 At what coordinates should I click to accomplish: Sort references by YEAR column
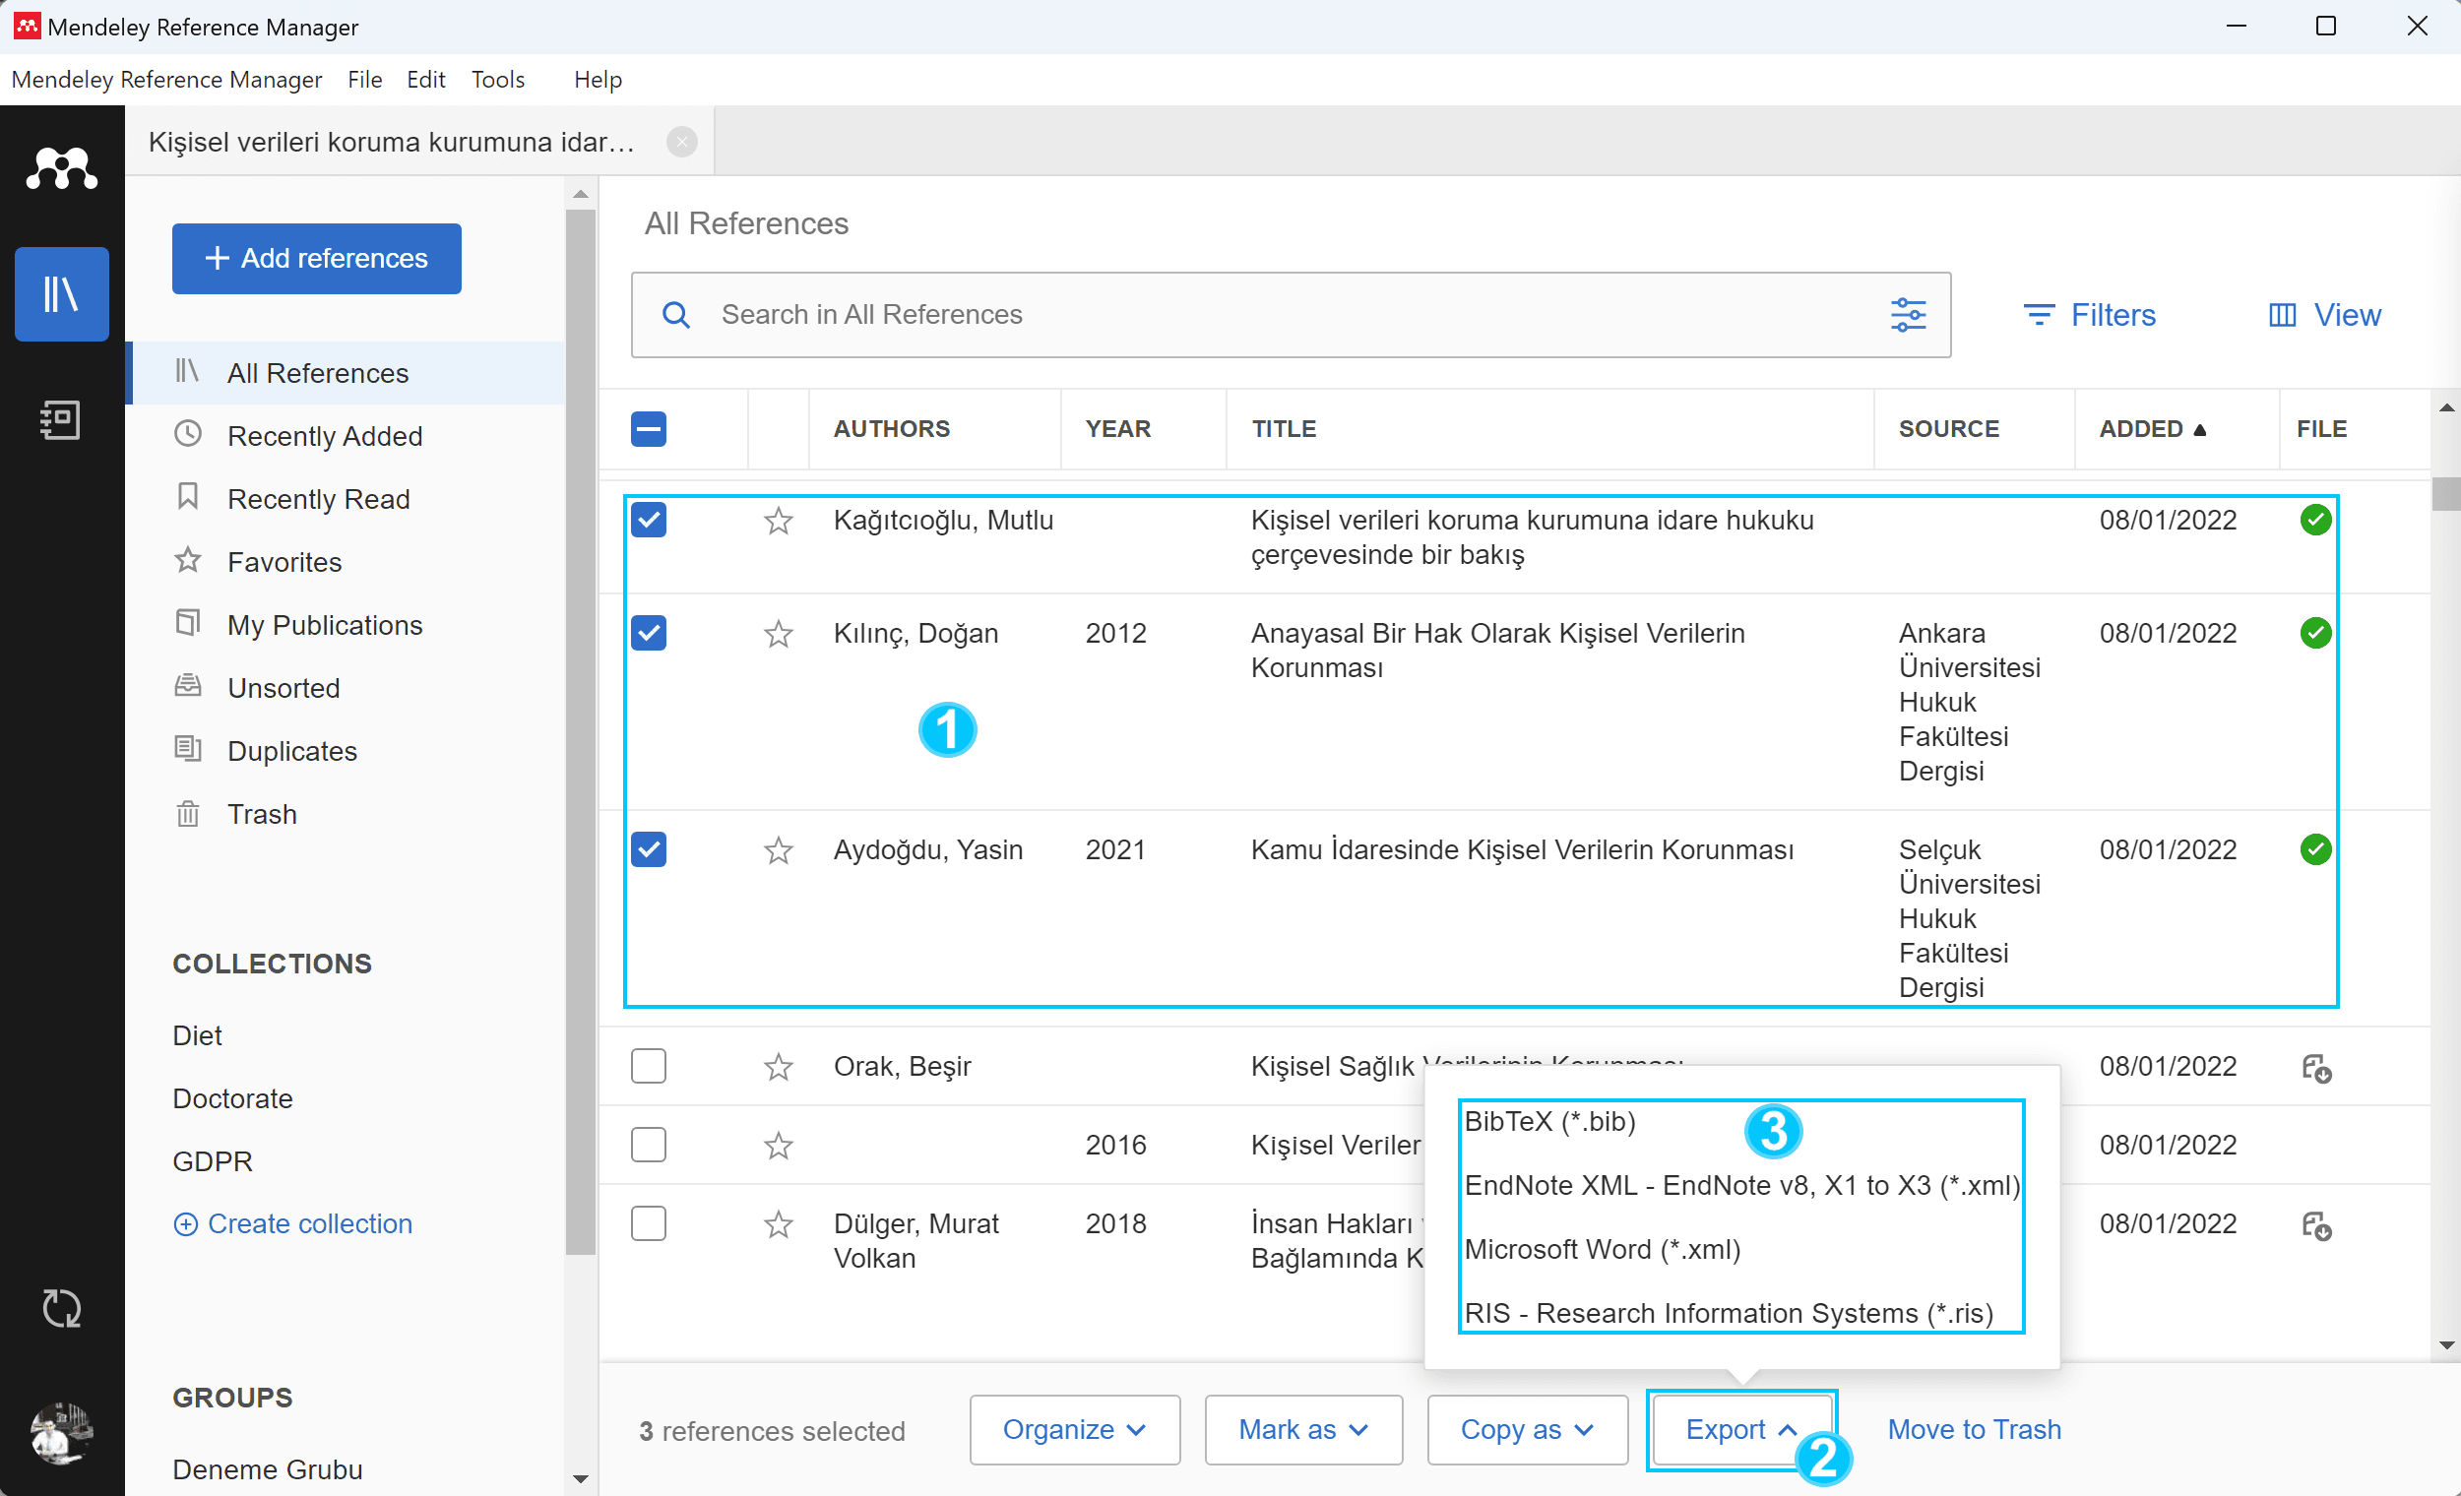click(x=1117, y=429)
